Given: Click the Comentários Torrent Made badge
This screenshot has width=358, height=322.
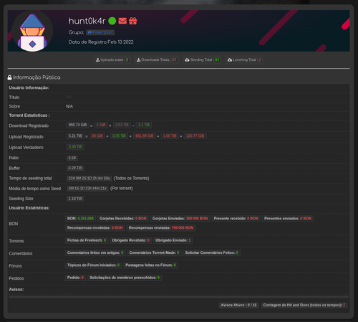Looking at the screenshot, I should pos(154,252).
